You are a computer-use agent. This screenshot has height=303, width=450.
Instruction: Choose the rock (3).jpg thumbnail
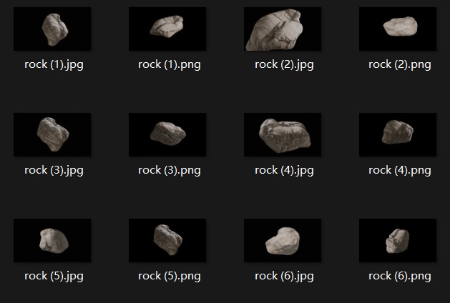pyautogui.click(x=52, y=135)
